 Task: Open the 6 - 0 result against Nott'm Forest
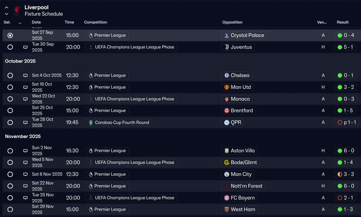pos(346,186)
